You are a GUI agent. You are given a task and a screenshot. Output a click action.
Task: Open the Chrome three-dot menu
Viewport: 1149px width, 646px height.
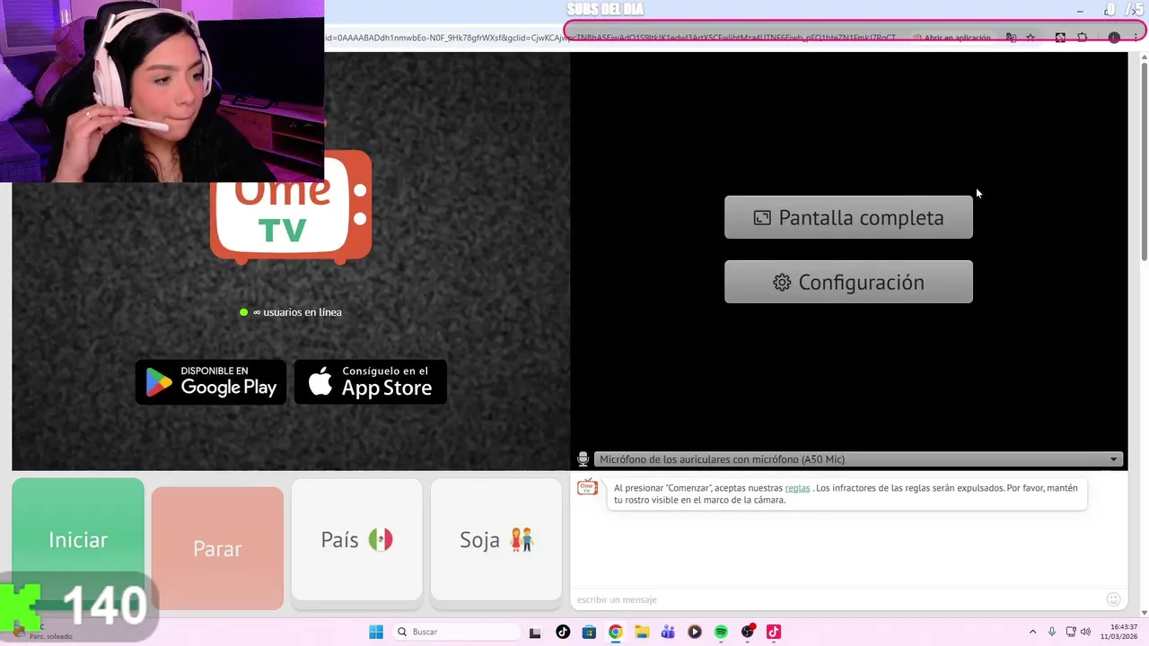(x=1136, y=38)
